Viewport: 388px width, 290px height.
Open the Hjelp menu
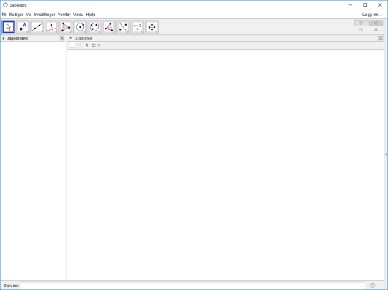click(x=91, y=15)
